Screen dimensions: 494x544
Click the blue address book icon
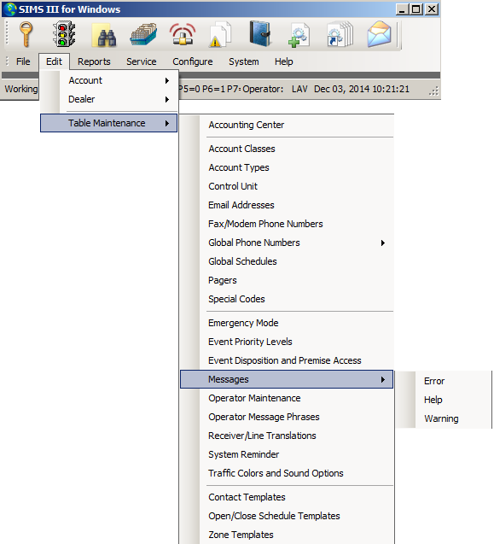(x=260, y=33)
